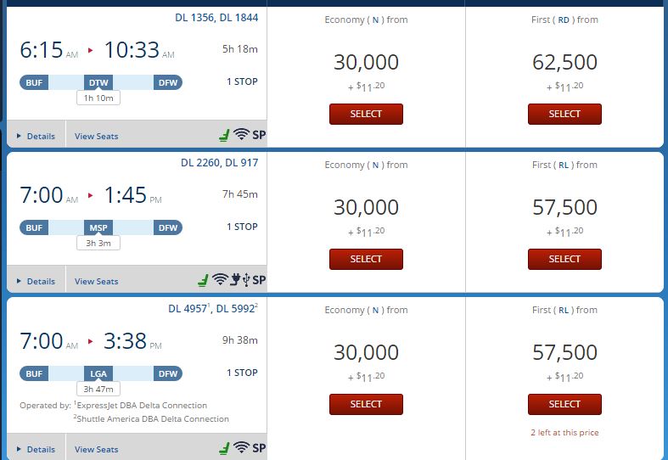Click the DTW layover stop in the route bar
Image resolution: width=668 pixels, height=460 pixels.
point(98,82)
